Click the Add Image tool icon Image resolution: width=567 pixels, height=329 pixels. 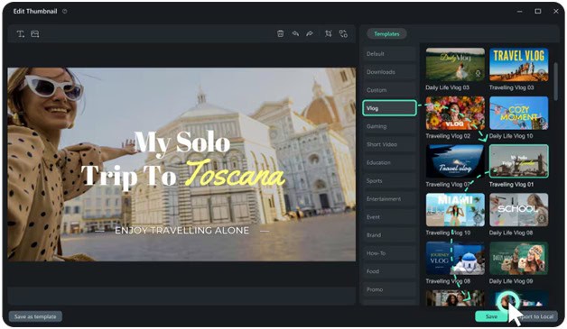coord(35,34)
